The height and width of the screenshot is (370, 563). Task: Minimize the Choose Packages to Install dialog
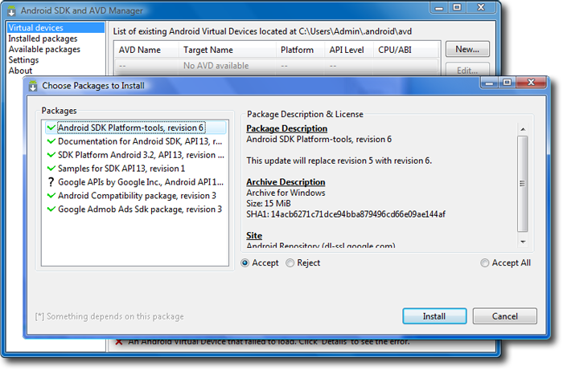pyautogui.click(x=489, y=83)
